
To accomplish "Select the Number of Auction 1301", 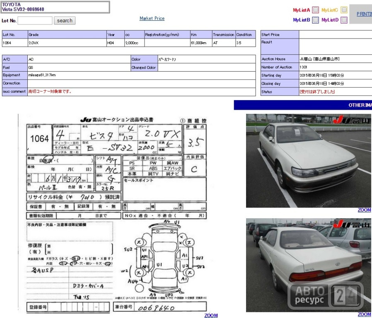I will coord(303,67).
